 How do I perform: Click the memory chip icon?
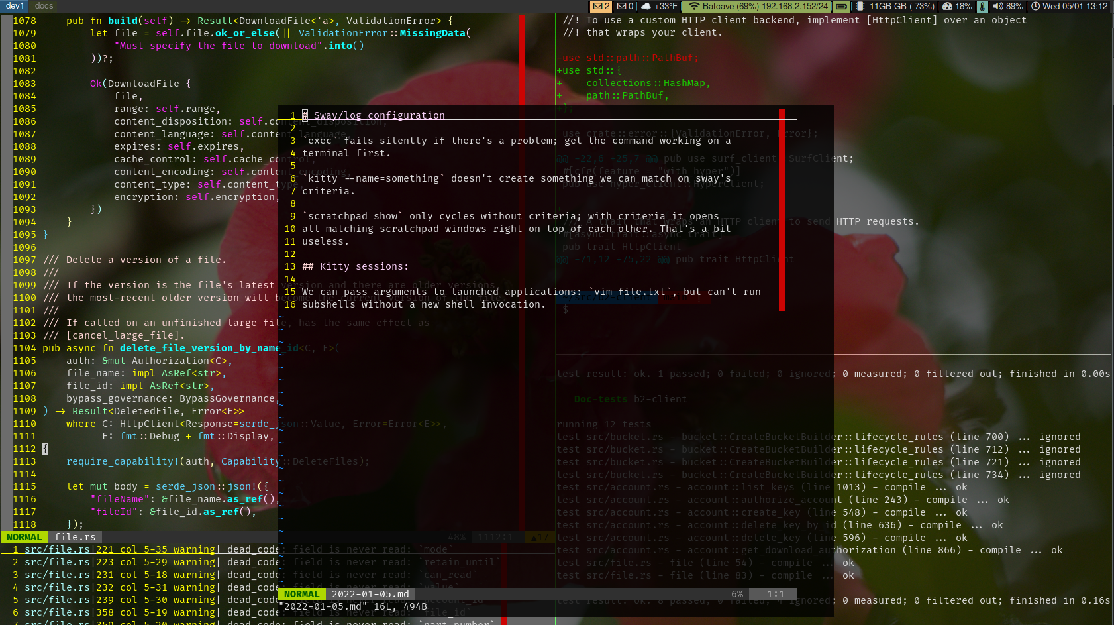(860, 6)
